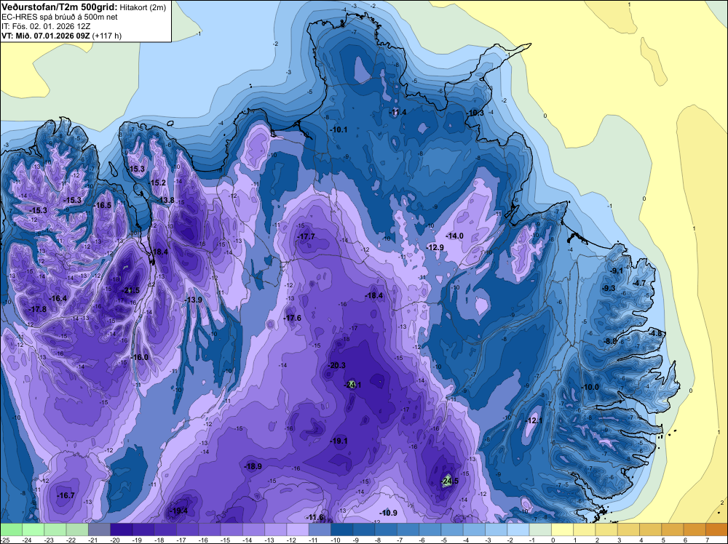
Task: Click the -9.3 temperature label
Action: click(609, 288)
